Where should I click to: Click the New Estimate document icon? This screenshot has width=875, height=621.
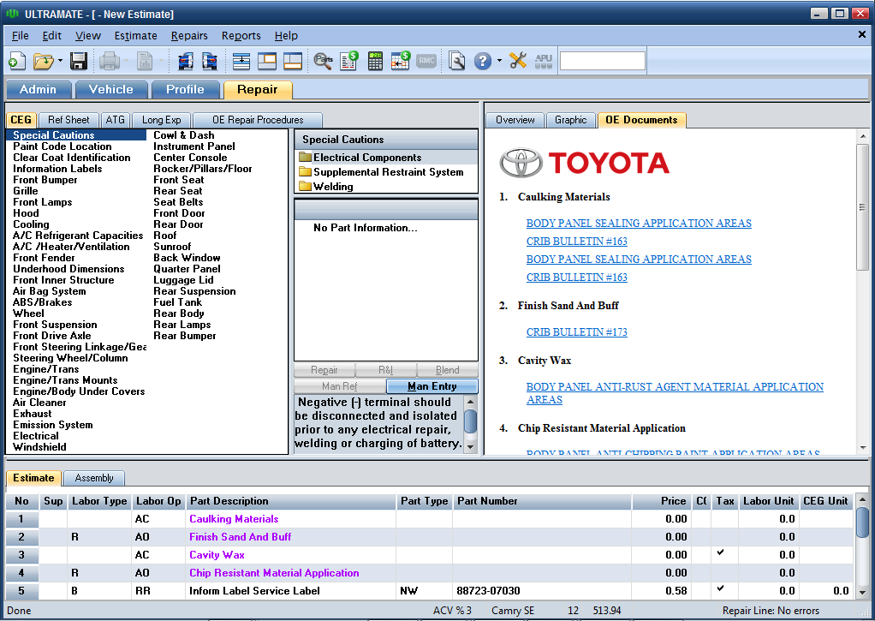pyautogui.click(x=17, y=60)
